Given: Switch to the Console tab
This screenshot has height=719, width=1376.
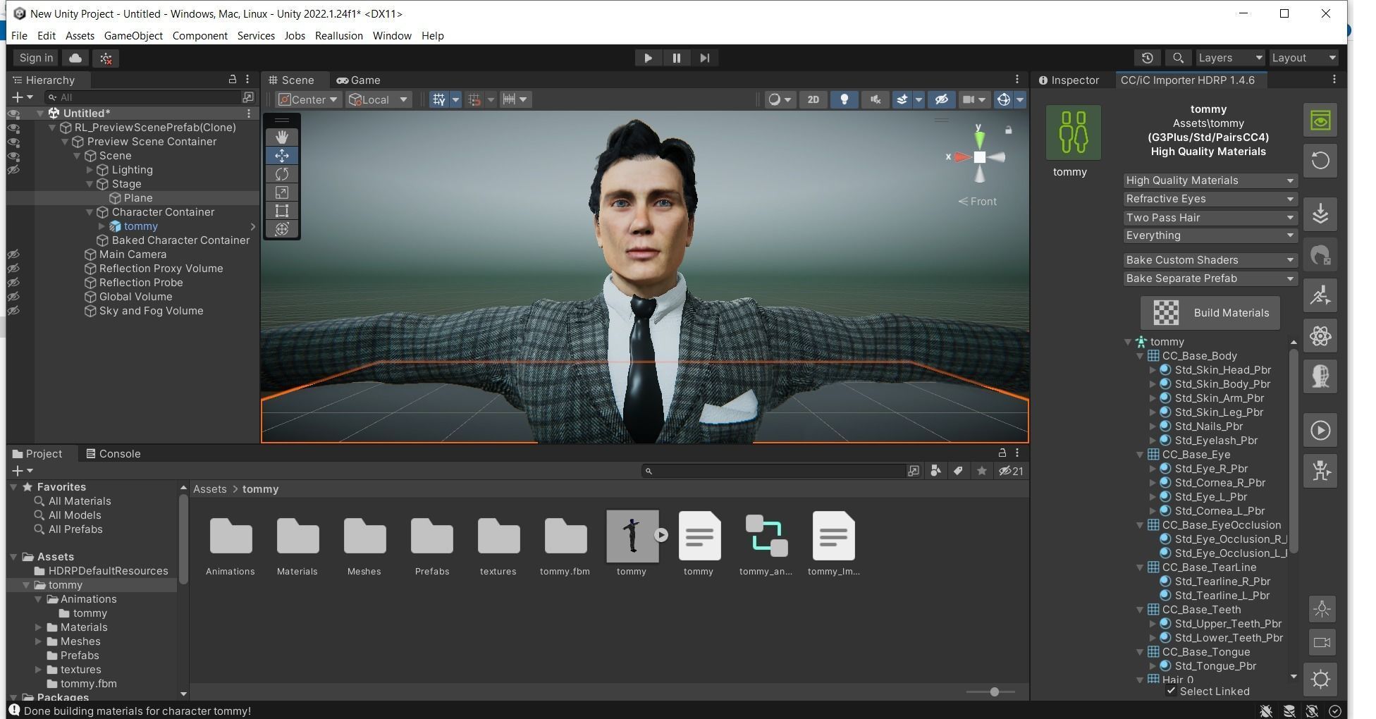Looking at the screenshot, I should click(x=113, y=454).
